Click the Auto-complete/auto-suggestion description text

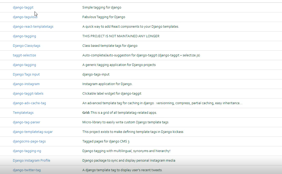[141, 55]
